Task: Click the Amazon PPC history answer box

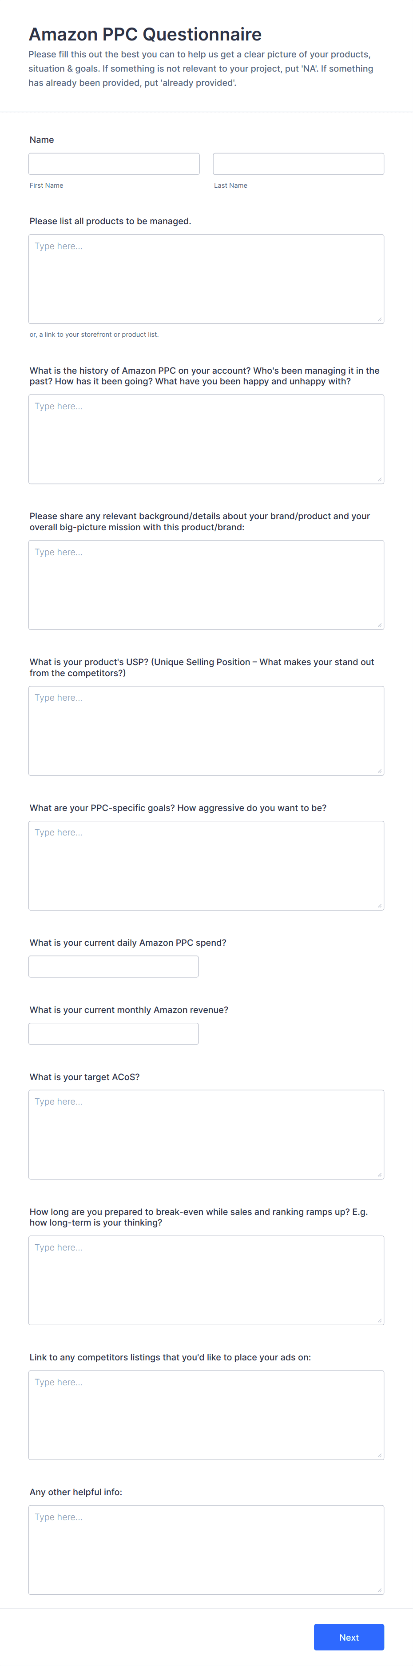Action: (x=206, y=438)
